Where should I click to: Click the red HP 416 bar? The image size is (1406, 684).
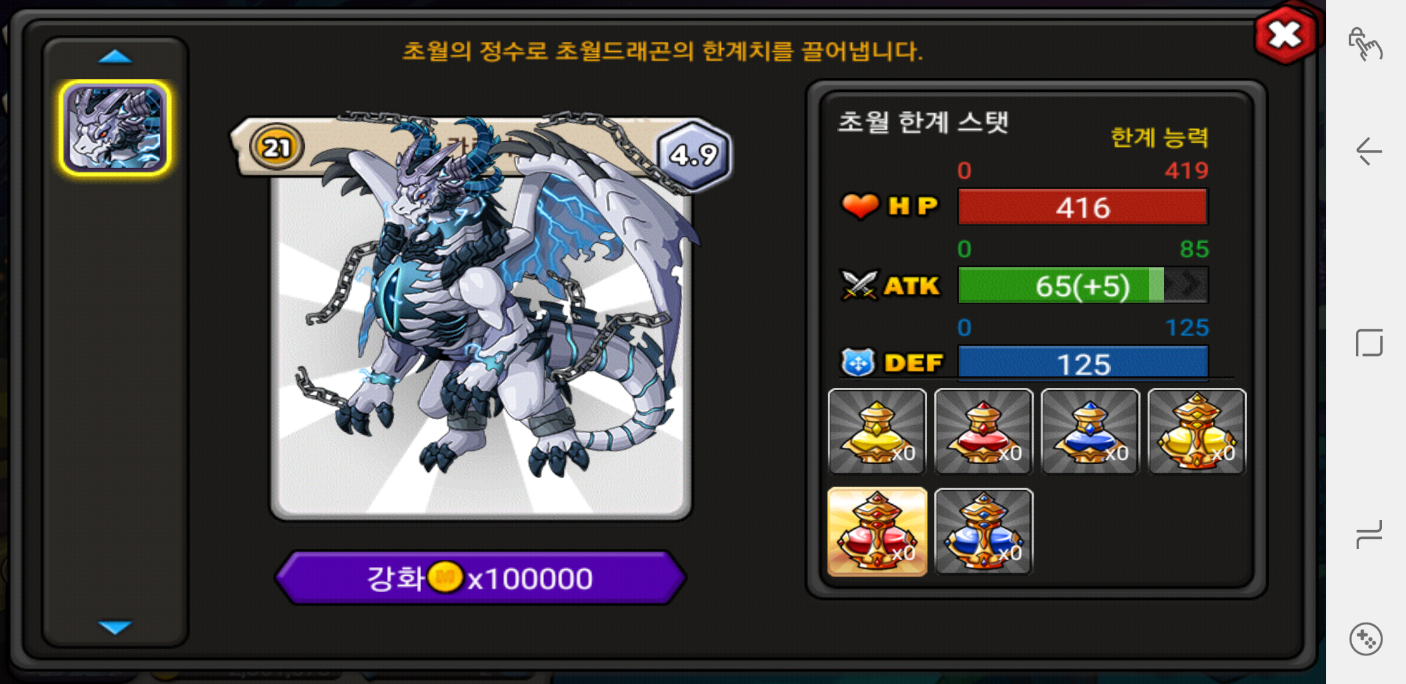pyautogui.click(x=1083, y=207)
